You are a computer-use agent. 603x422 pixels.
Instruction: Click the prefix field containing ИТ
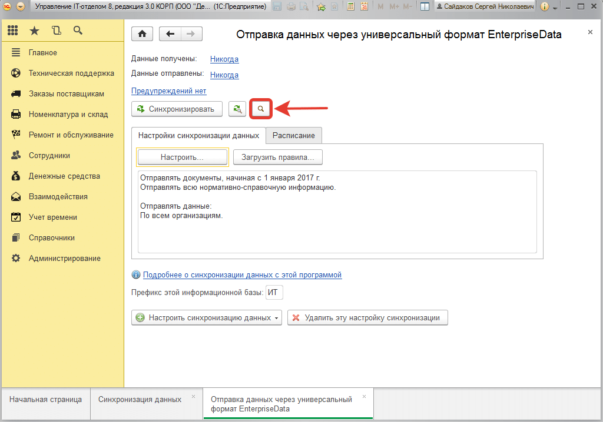tap(274, 293)
